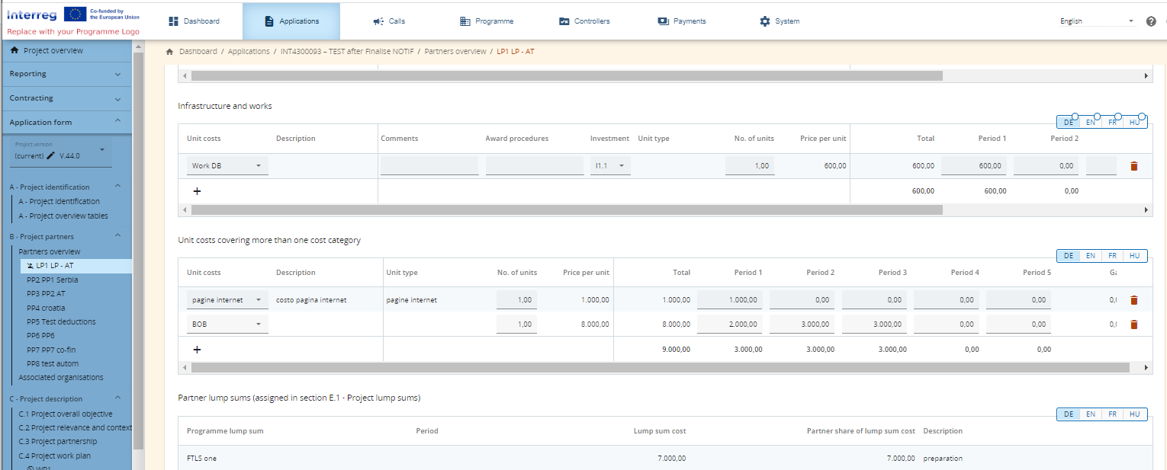Click the home icon in breadcrumb
1167x470 pixels.
(169, 52)
